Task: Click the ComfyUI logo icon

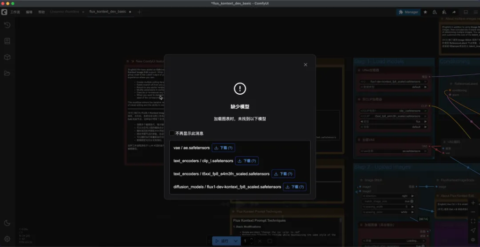Action: point(4,12)
